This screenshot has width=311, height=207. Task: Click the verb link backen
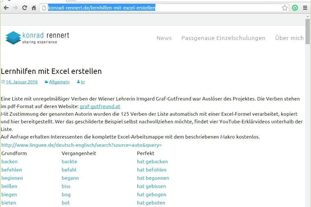9,161
